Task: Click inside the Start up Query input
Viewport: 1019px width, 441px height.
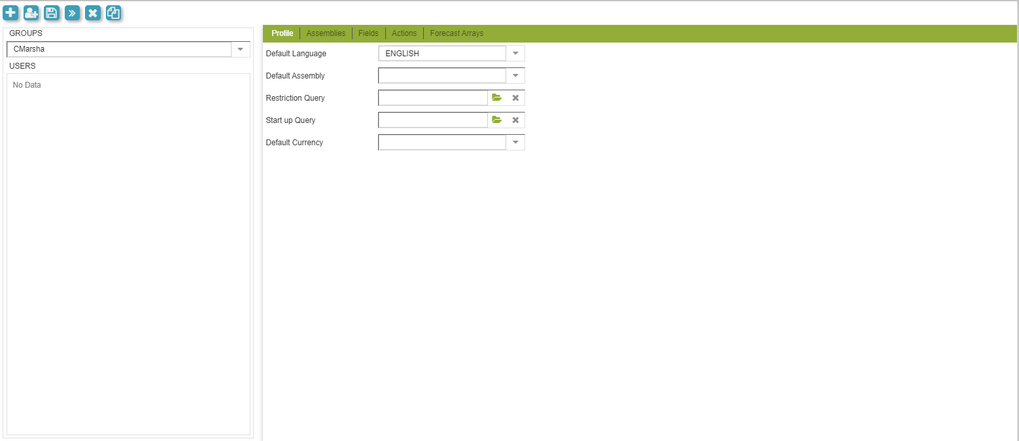Action: point(433,120)
